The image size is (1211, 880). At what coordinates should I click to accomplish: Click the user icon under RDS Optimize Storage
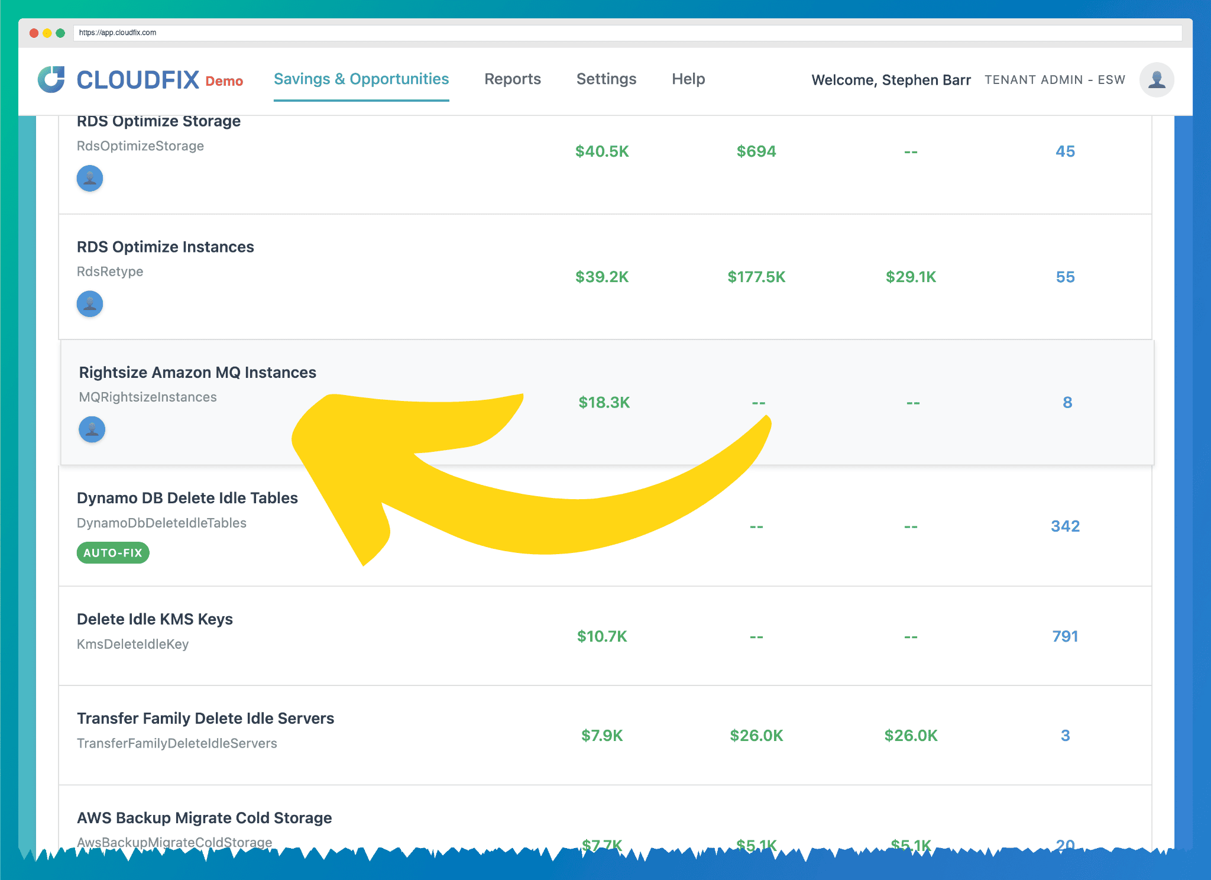(90, 177)
